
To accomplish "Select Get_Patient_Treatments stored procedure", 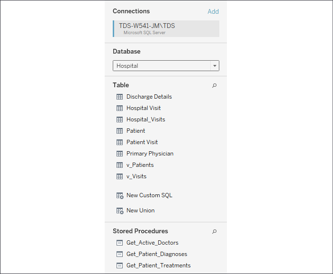I will click(158, 265).
